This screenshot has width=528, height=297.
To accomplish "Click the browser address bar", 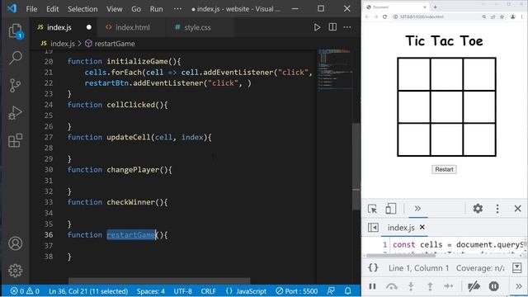I will click(x=437, y=16).
